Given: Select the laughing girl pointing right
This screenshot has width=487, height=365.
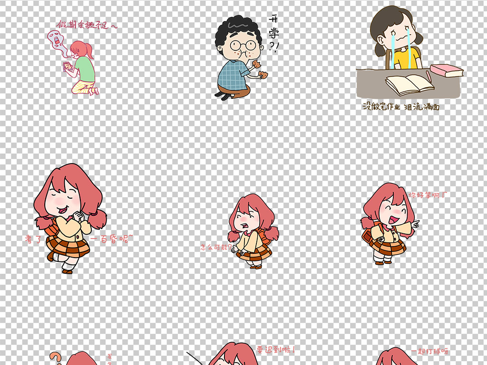Looking at the screenshot, I should [388, 223].
